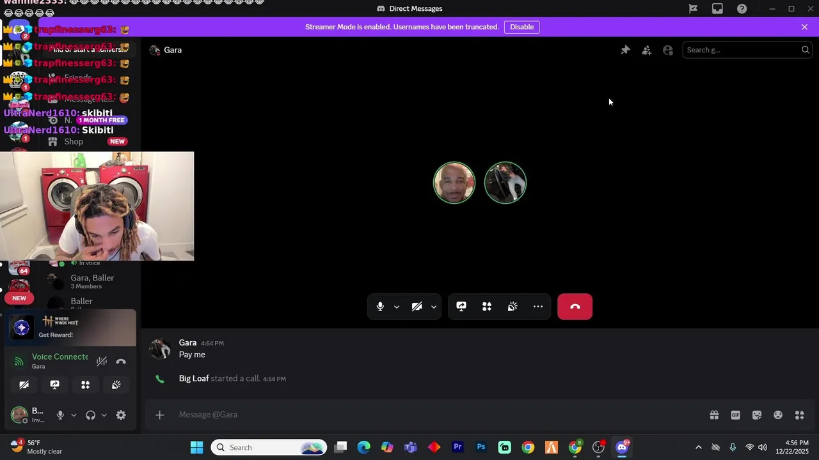Click Gara's username on Pay me message

pyautogui.click(x=187, y=342)
